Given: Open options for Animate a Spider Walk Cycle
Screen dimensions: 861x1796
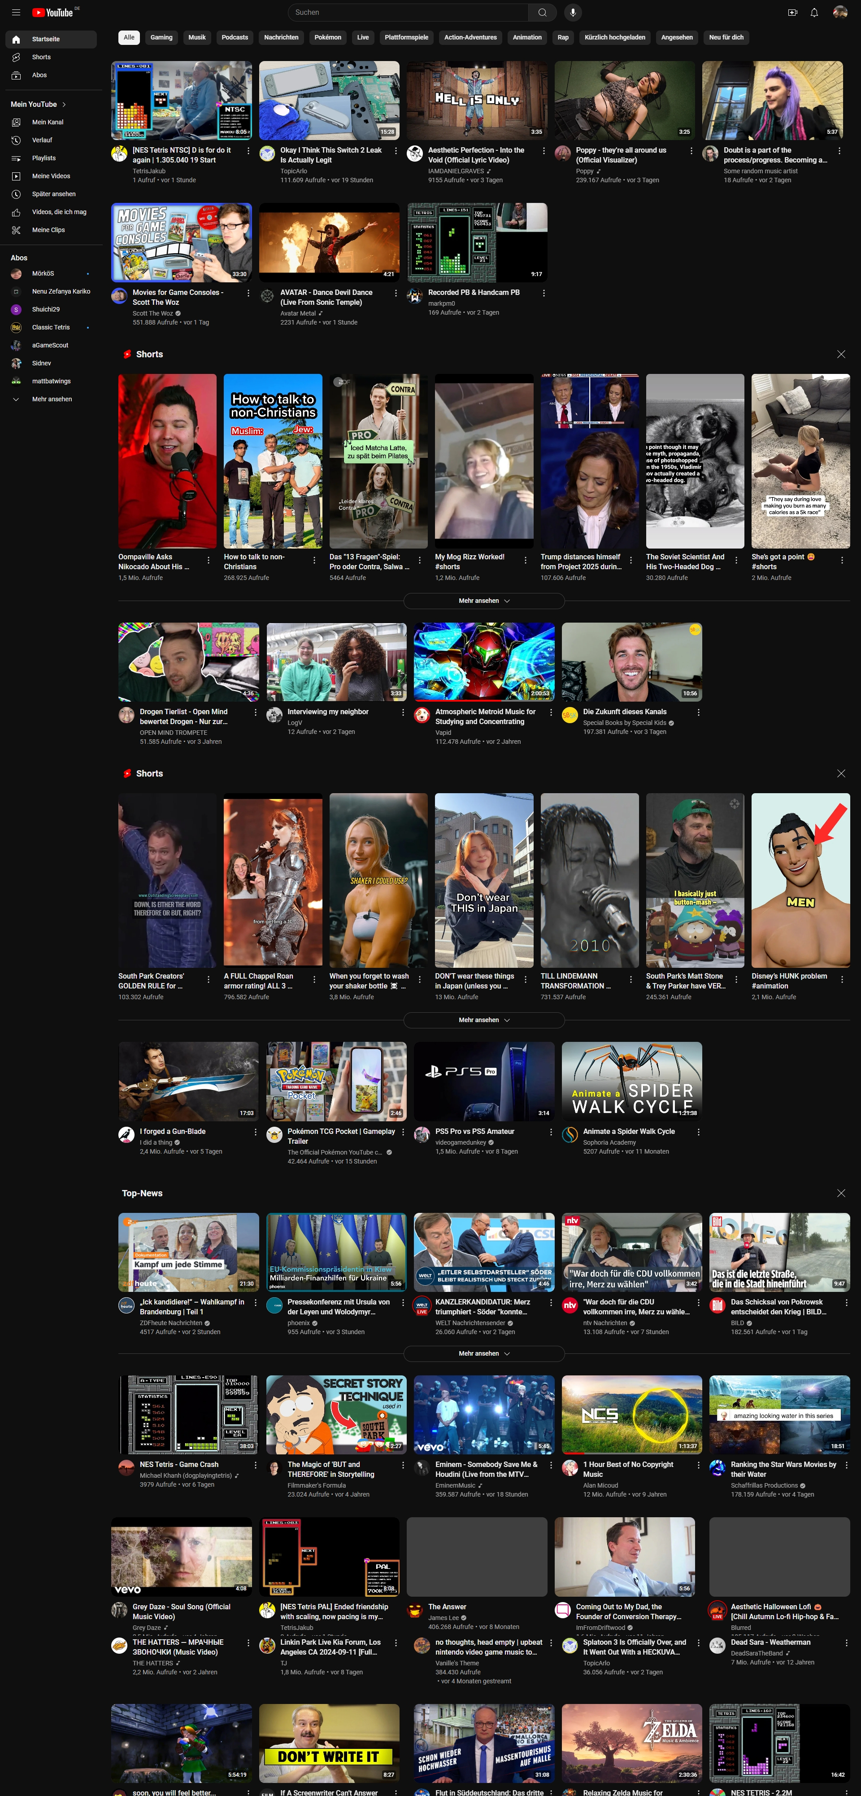Looking at the screenshot, I should (698, 1132).
